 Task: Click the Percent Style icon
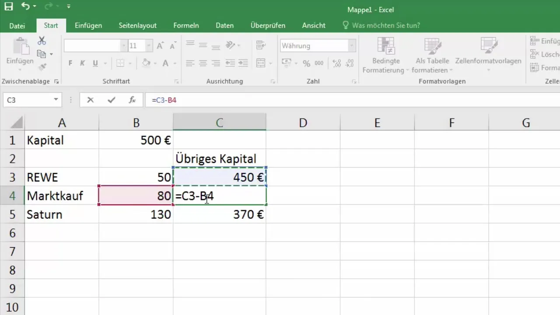pyautogui.click(x=307, y=63)
